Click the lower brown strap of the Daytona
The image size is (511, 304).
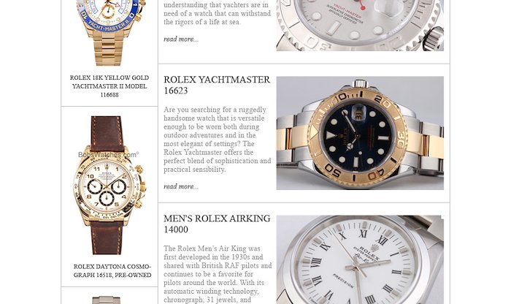coord(107,237)
